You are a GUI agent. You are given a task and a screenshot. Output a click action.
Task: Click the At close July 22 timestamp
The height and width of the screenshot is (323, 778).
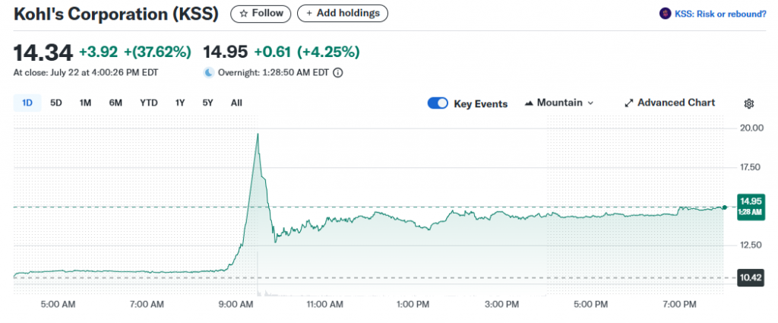click(86, 72)
